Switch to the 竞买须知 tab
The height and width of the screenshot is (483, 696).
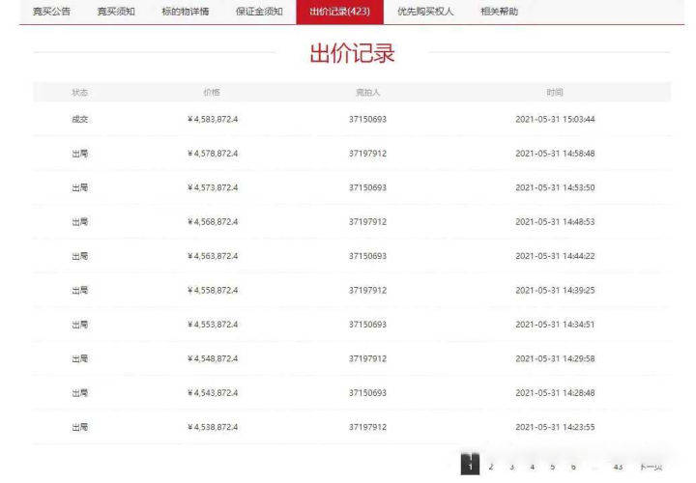point(116,12)
